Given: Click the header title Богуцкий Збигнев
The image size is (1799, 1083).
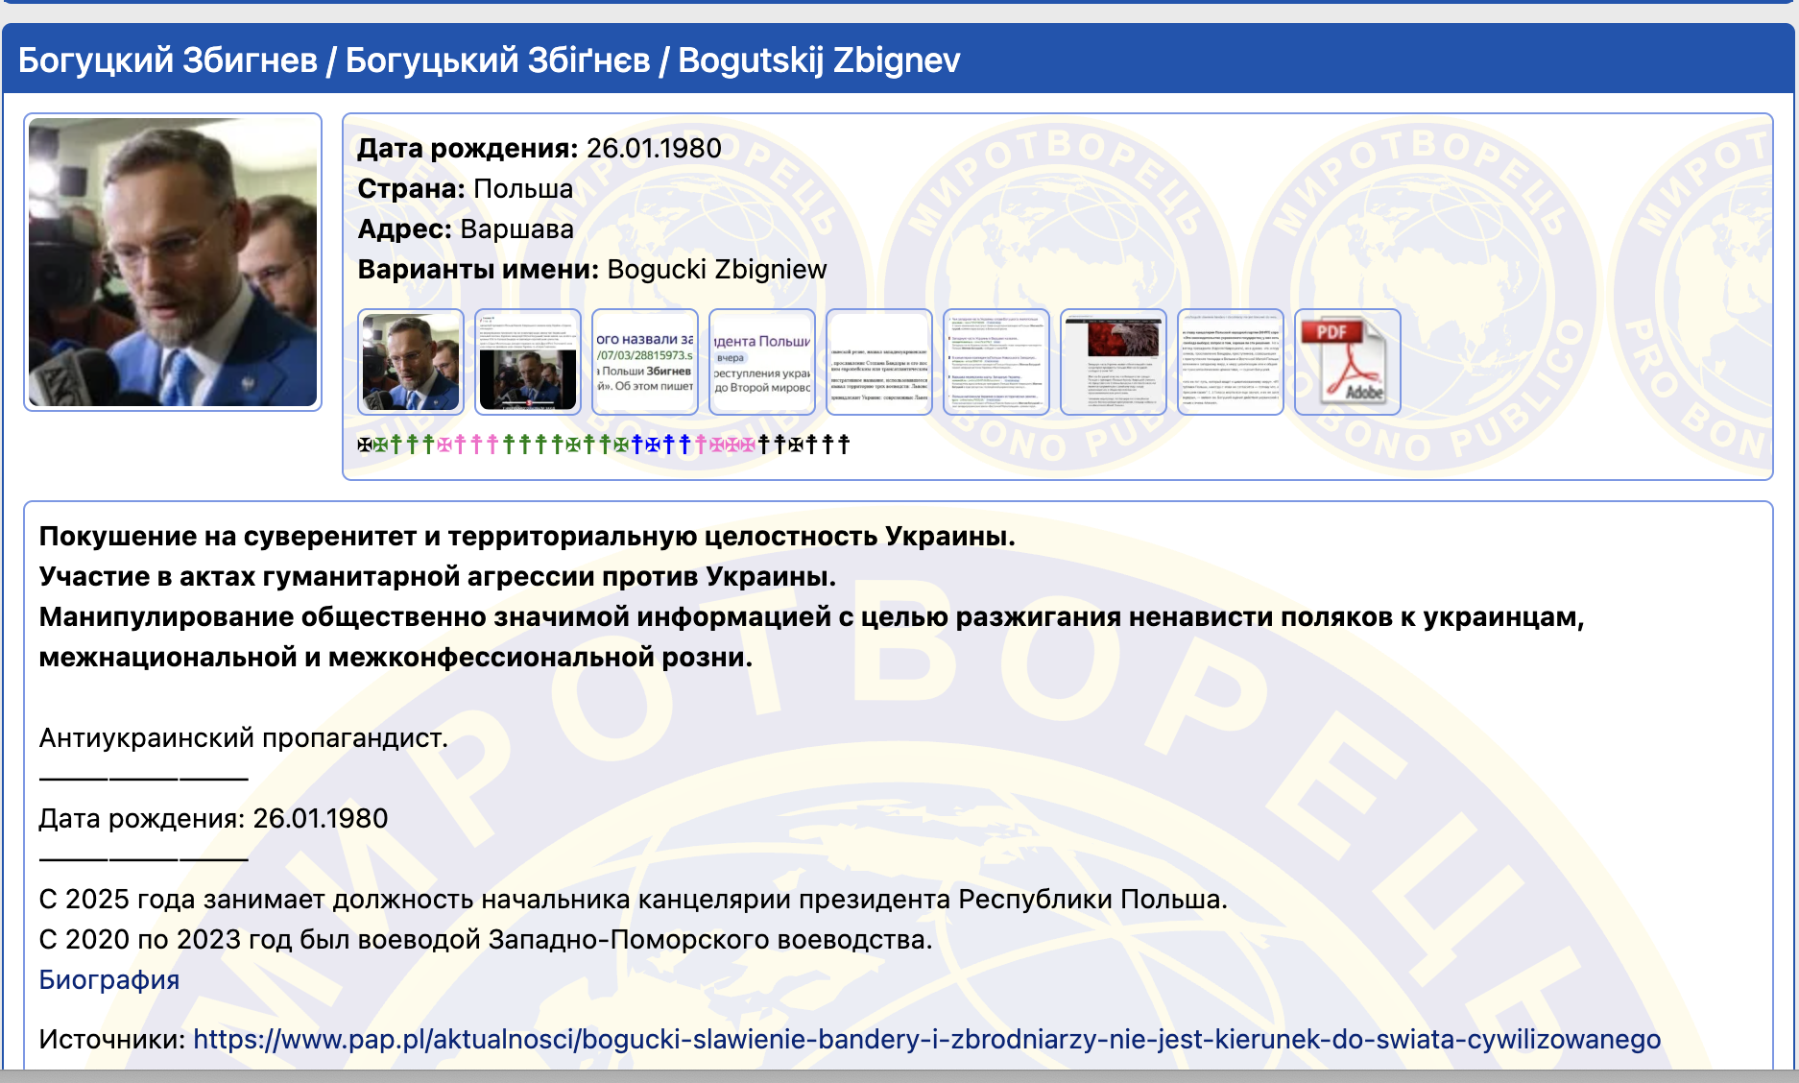Looking at the screenshot, I should (x=168, y=60).
